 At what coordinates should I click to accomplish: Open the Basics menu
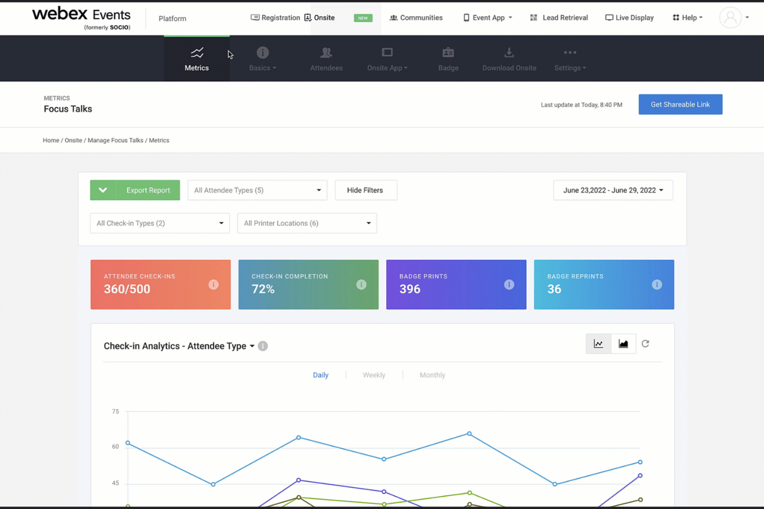[x=262, y=59]
